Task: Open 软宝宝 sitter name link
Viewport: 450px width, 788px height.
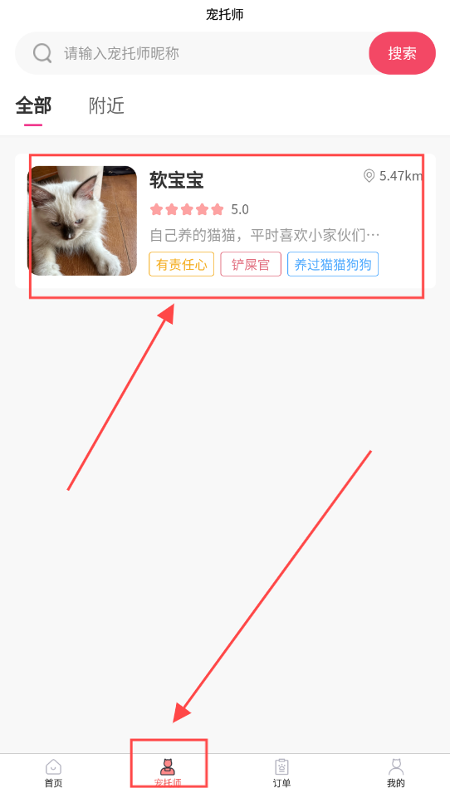Action: (x=176, y=180)
